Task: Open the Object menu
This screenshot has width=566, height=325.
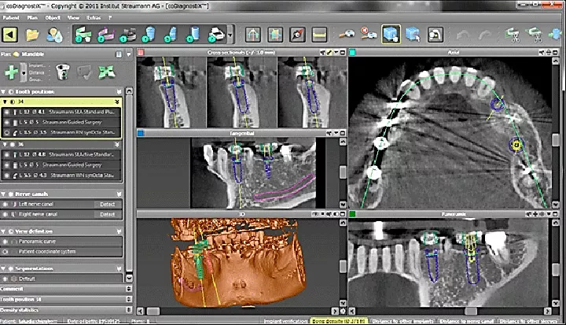Action: click(x=53, y=17)
